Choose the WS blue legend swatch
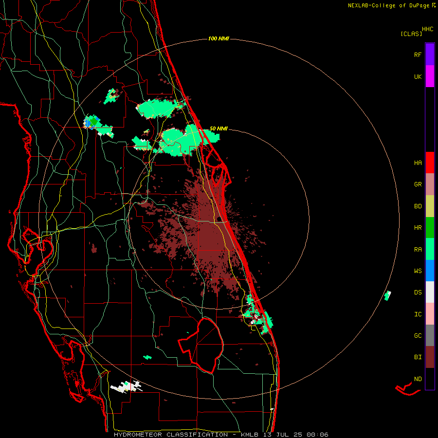The height and width of the screenshot is (438, 438). pyautogui.click(x=430, y=271)
